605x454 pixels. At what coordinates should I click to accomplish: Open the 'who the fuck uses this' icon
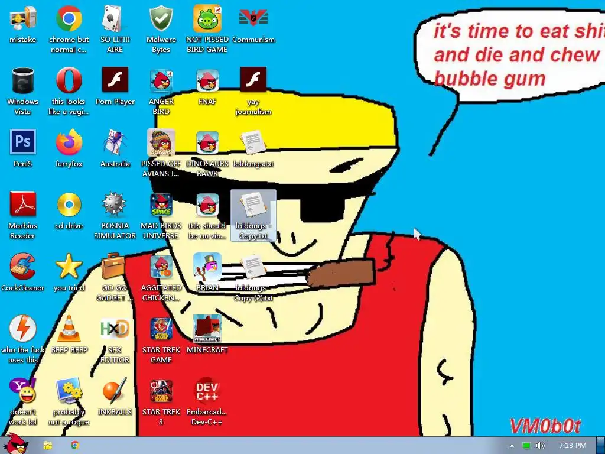tap(23, 328)
